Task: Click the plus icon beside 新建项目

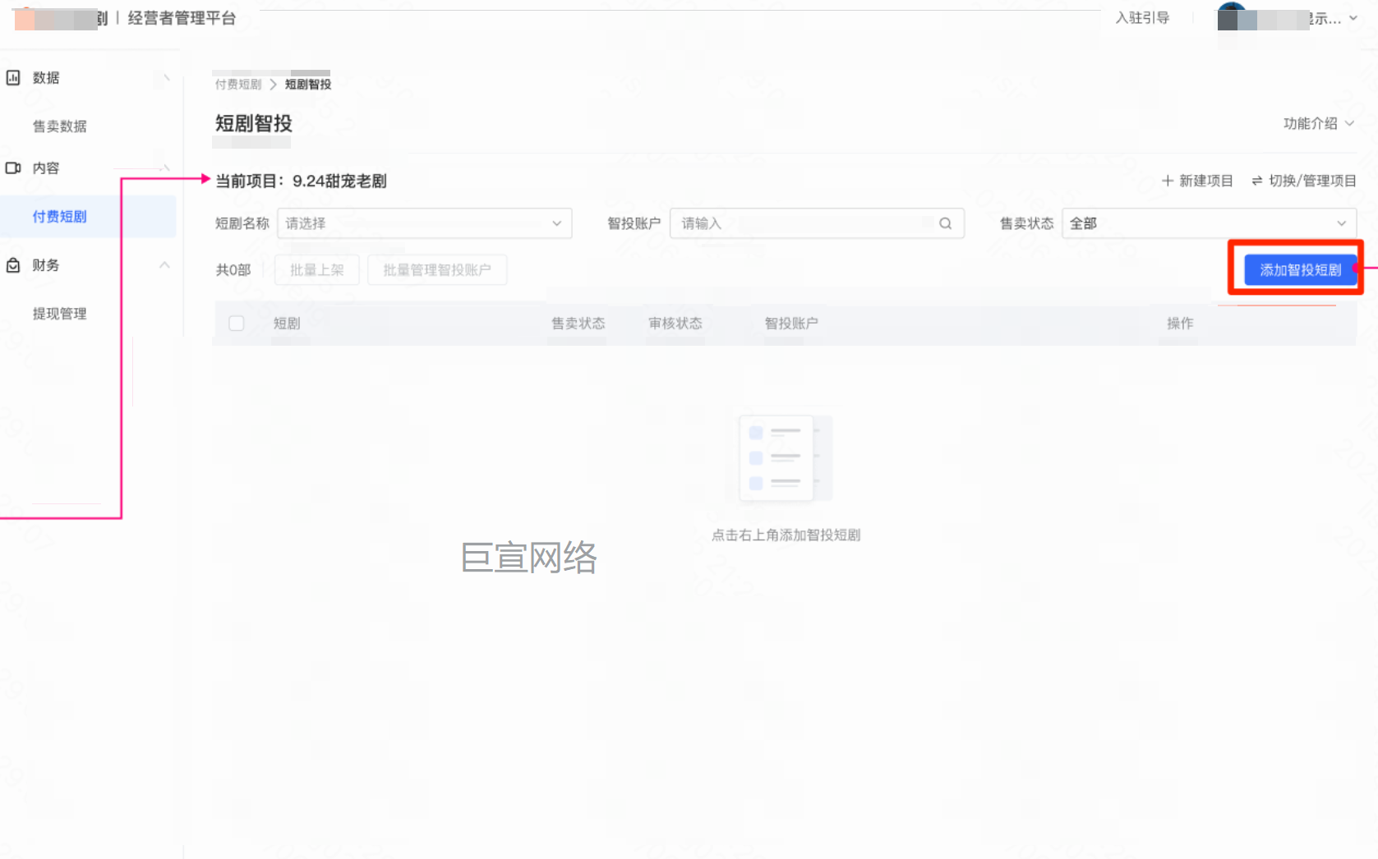Action: pos(1168,180)
